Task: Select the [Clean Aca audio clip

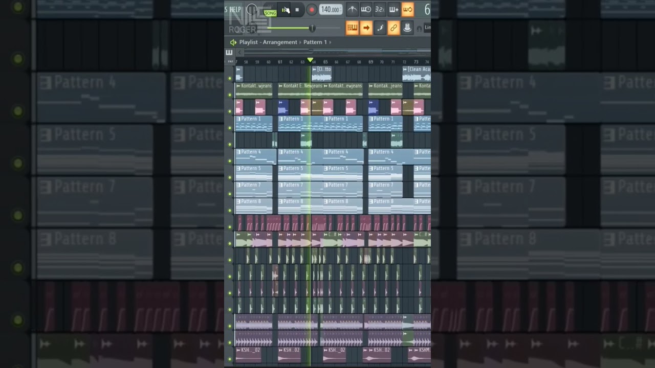Action: pos(417,74)
